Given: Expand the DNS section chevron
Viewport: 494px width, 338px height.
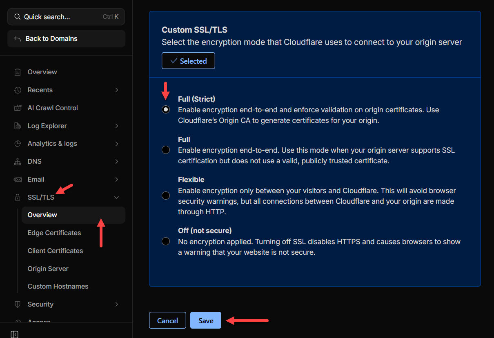Looking at the screenshot, I should (x=117, y=162).
